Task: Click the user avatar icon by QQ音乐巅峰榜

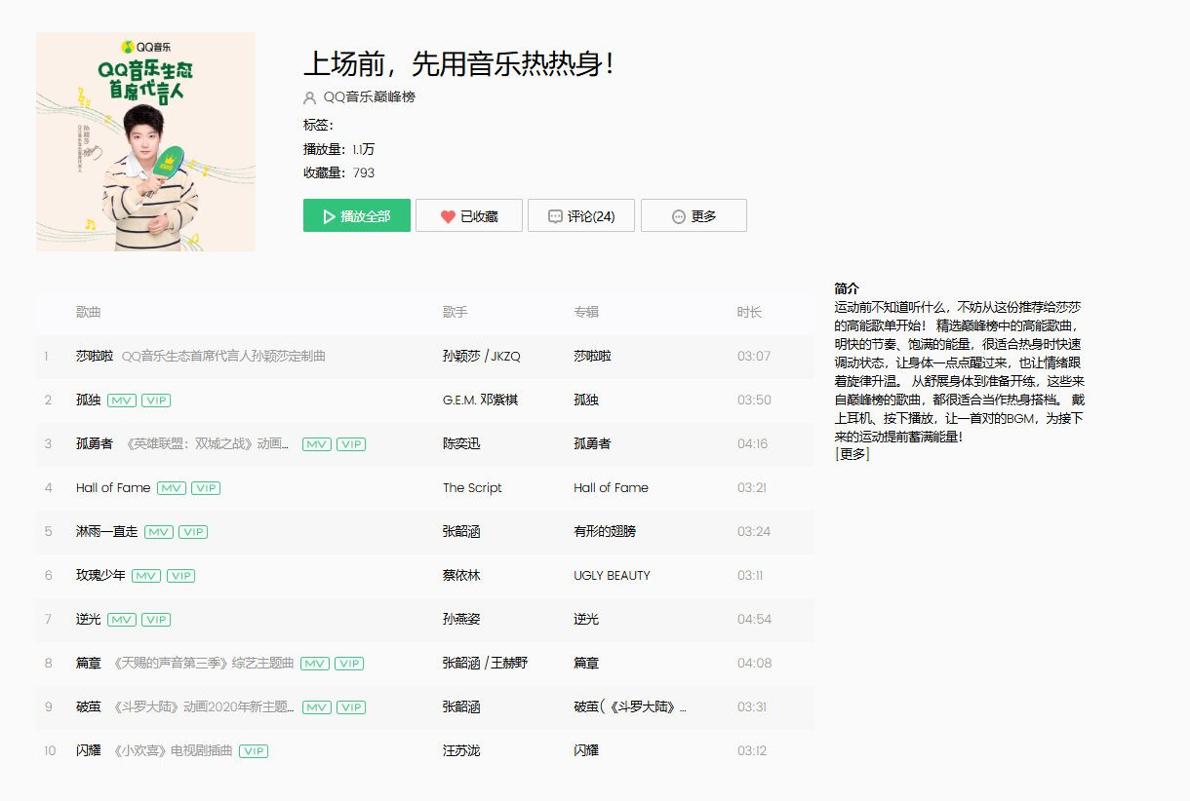Action: pyautogui.click(x=310, y=97)
